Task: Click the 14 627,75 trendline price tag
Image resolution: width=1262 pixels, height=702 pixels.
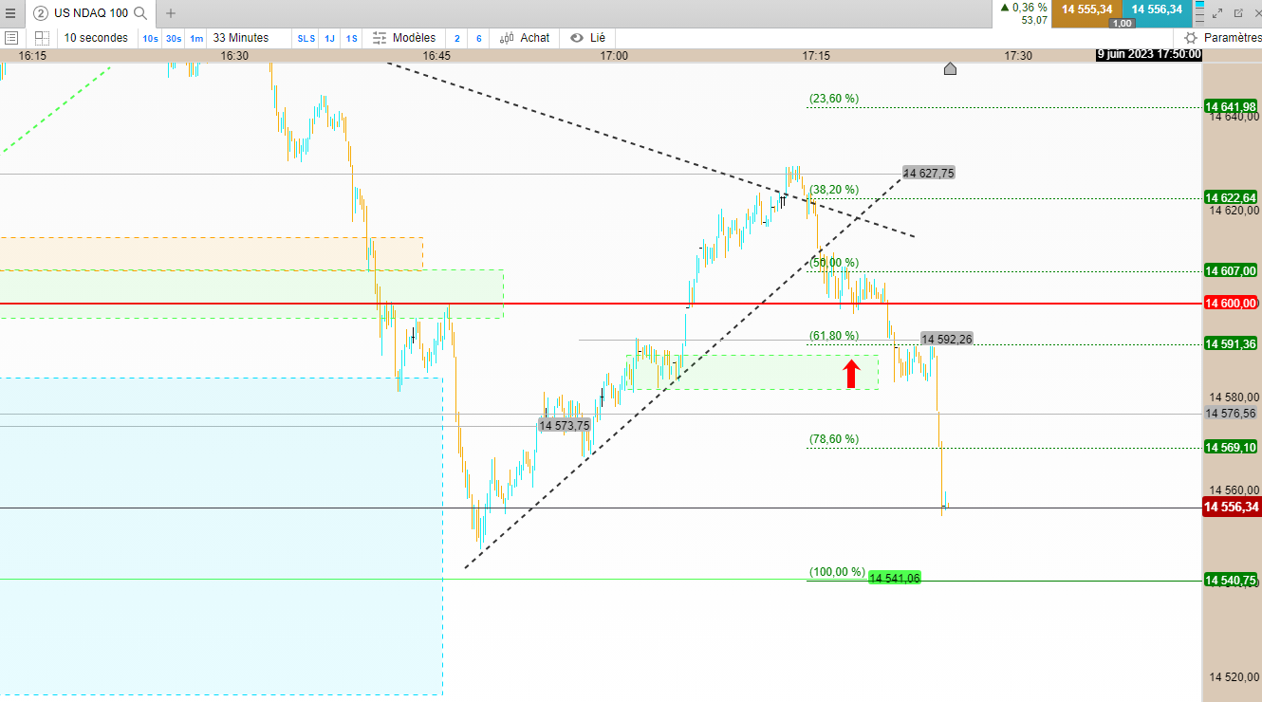Action: click(929, 173)
